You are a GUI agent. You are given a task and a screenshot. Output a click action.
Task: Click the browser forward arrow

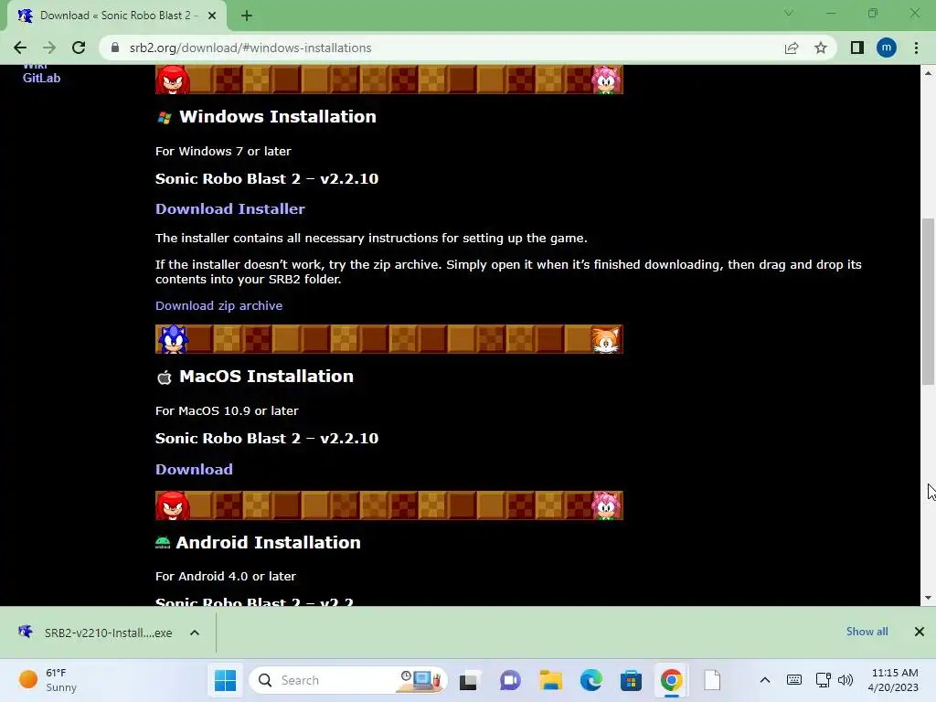(x=49, y=48)
